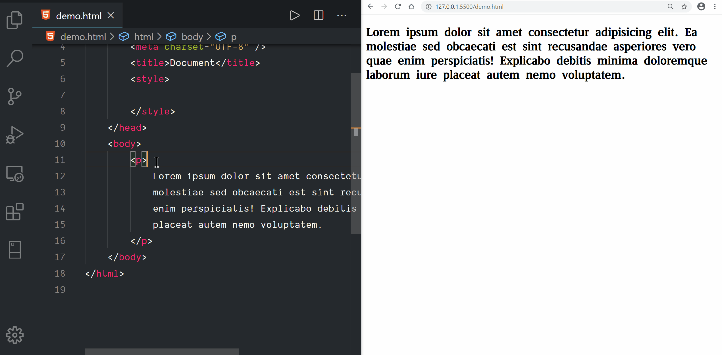
Task: Open the editor More Actions menu
Action: click(342, 15)
